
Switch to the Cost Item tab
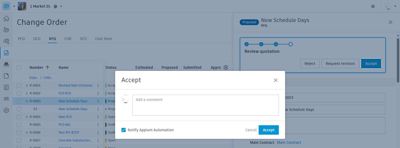click(x=104, y=39)
